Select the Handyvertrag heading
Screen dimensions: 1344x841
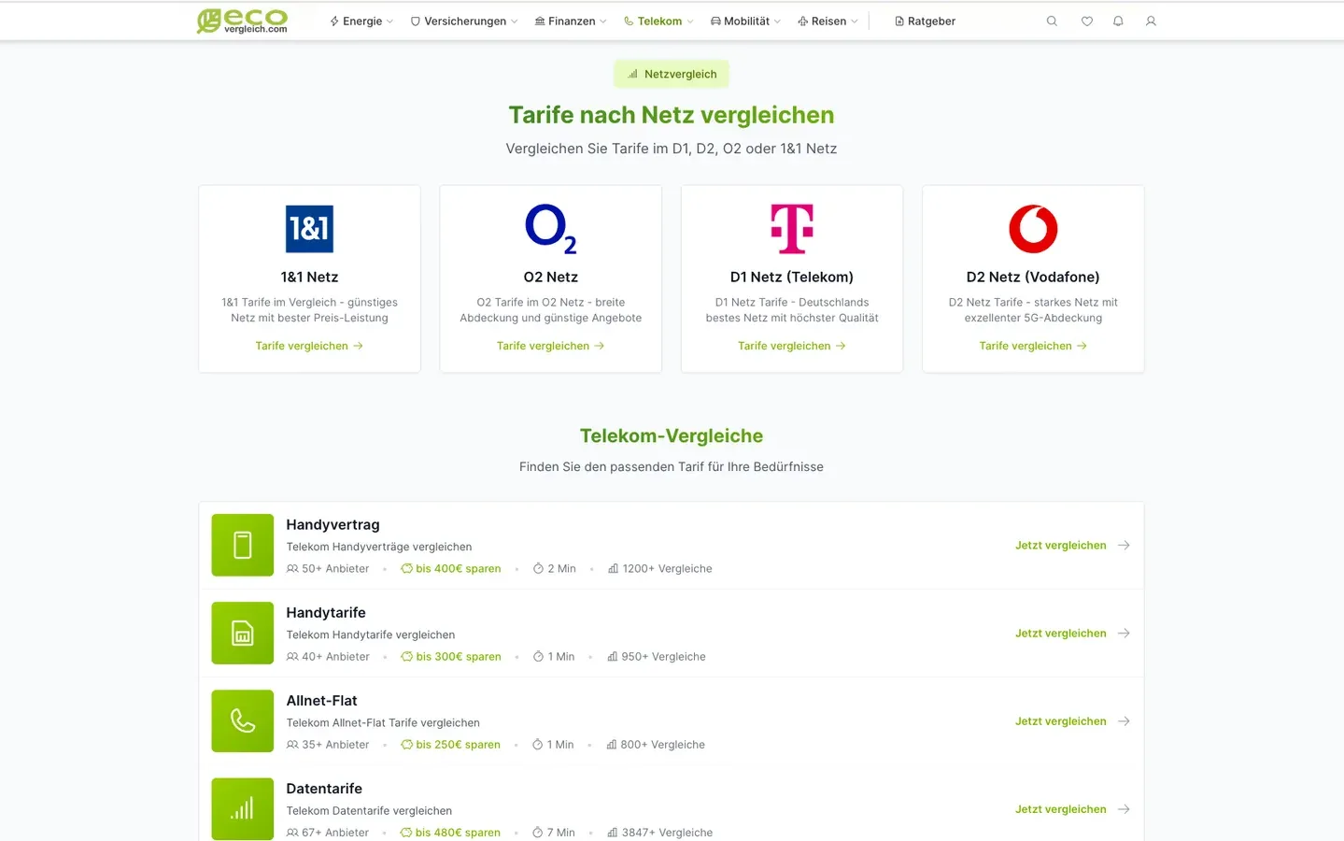pyautogui.click(x=332, y=525)
